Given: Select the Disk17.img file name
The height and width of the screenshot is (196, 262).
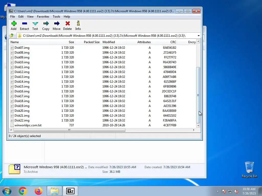Looking at the screenshot, I should [x=22, y=96].
